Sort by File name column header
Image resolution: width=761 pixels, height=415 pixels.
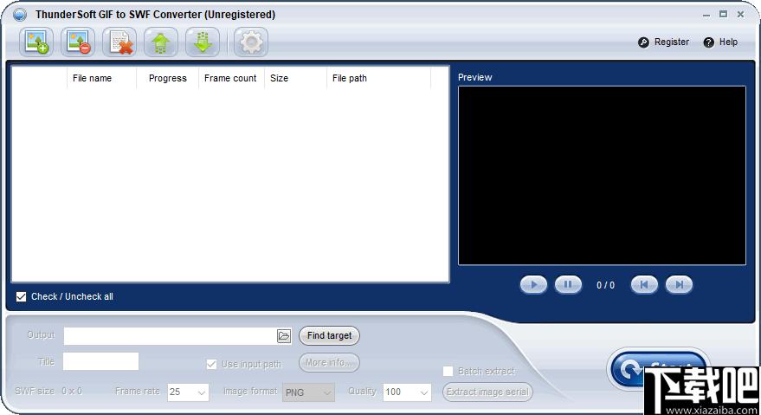pyautogui.click(x=93, y=78)
